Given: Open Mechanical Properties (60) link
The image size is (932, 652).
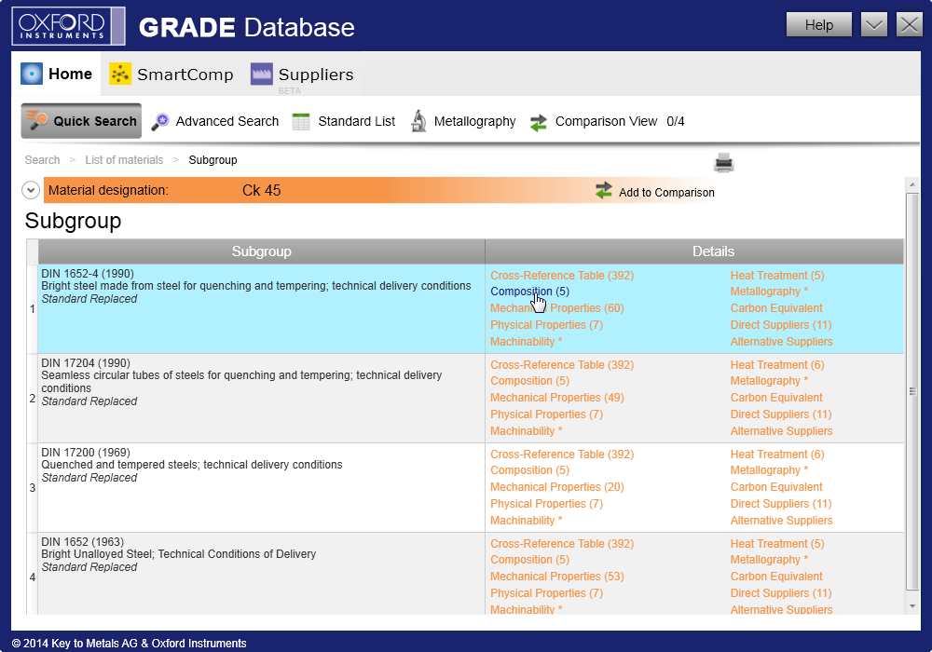Looking at the screenshot, I should 557,307.
